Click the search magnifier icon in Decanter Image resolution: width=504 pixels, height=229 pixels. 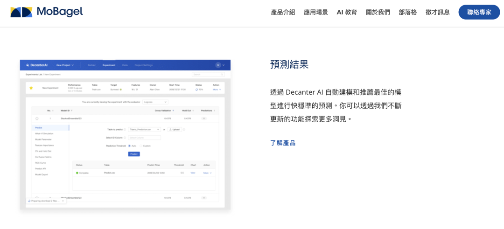[x=221, y=74]
